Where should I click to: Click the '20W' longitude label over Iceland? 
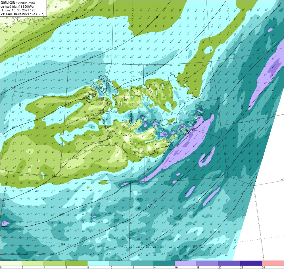130,115
